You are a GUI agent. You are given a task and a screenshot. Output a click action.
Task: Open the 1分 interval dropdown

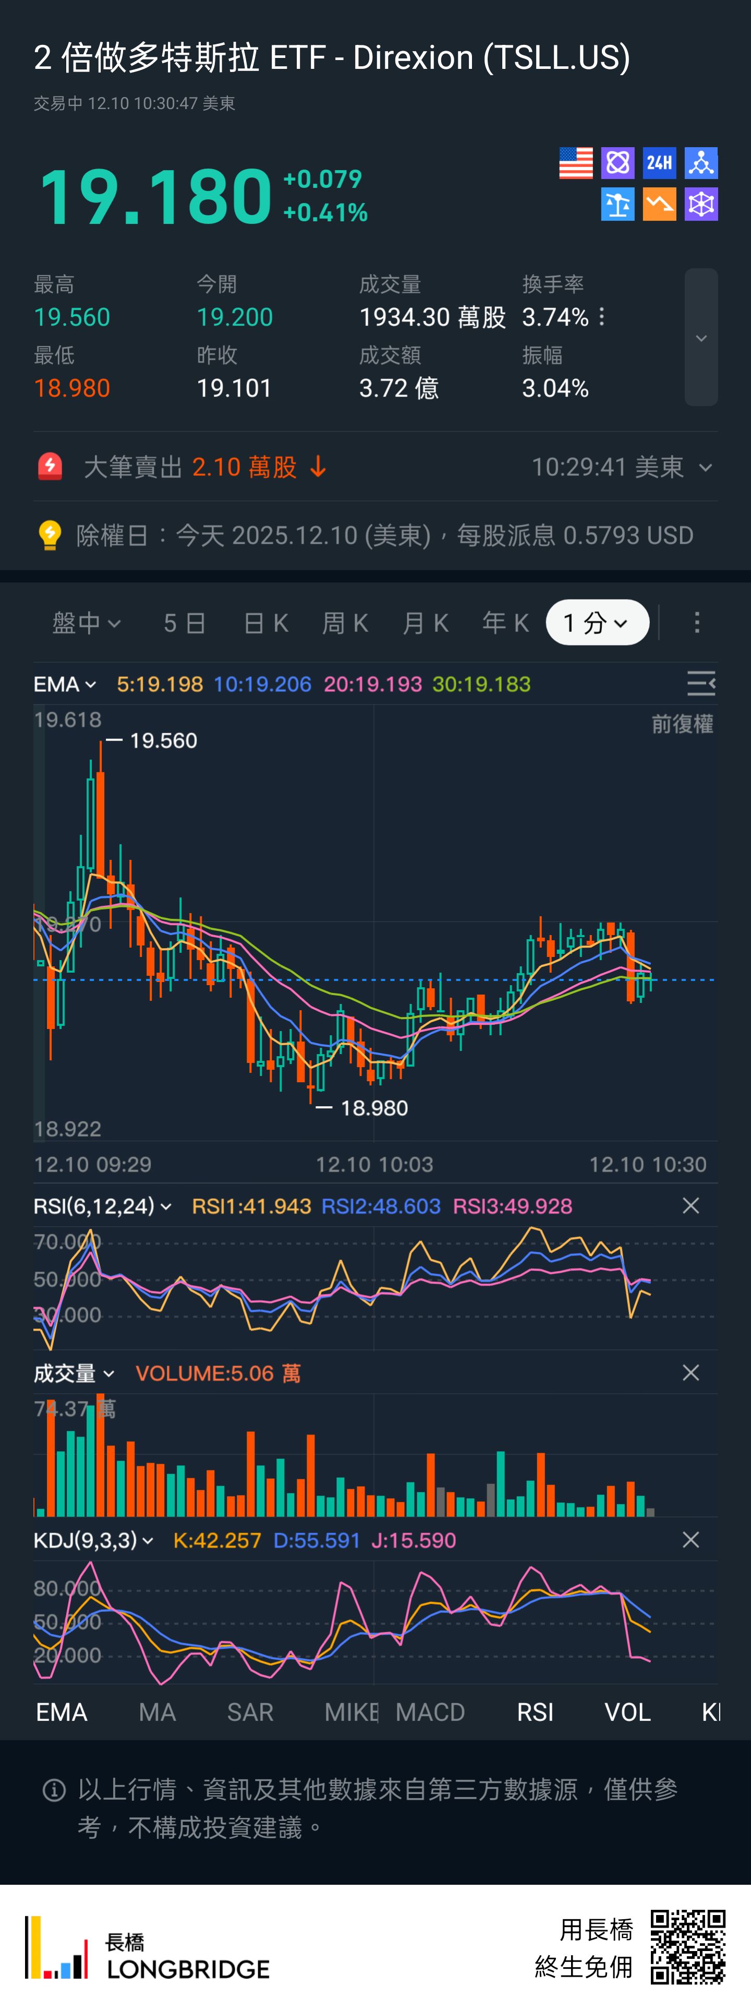coord(597,623)
